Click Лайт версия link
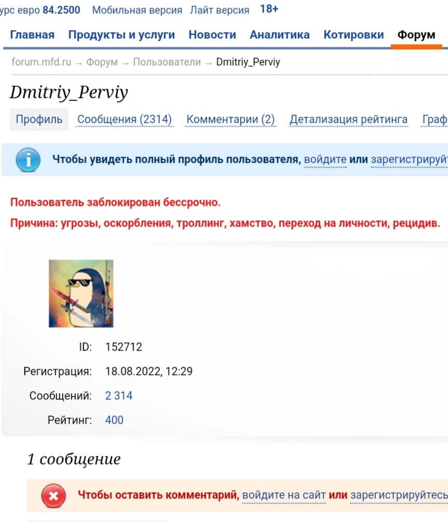The height and width of the screenshot is (526, 448). 220,10
